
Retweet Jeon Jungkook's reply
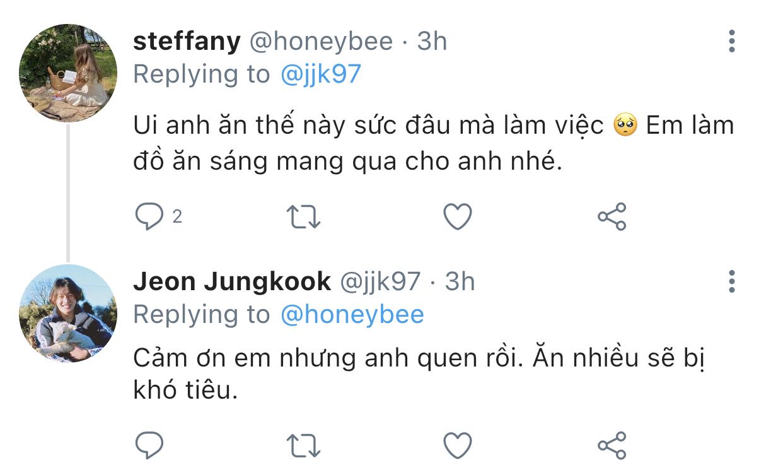point(304,446)
